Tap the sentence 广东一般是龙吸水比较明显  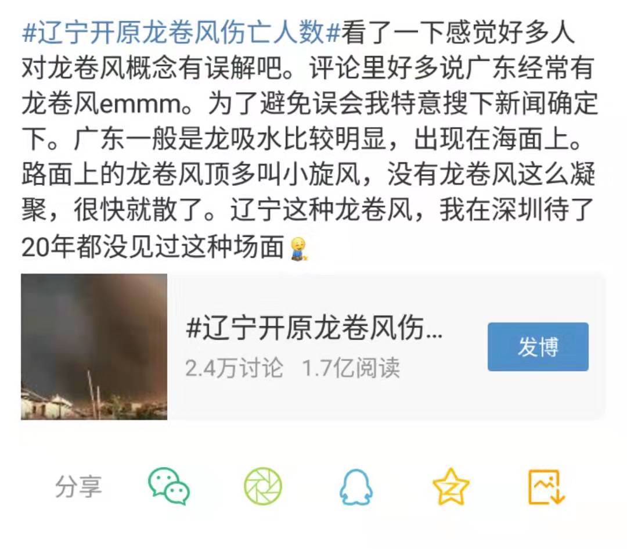click(x=229, y=139)
